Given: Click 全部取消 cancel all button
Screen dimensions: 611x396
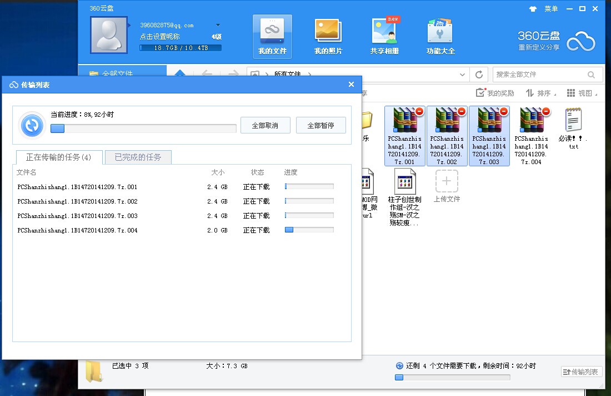Looking at the screenshot, I should click(x=265, y=125).
